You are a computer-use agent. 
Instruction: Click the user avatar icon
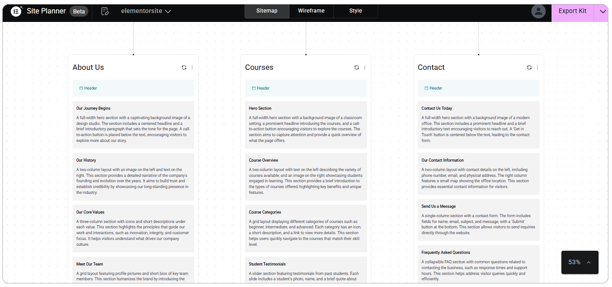pos(538,11)
